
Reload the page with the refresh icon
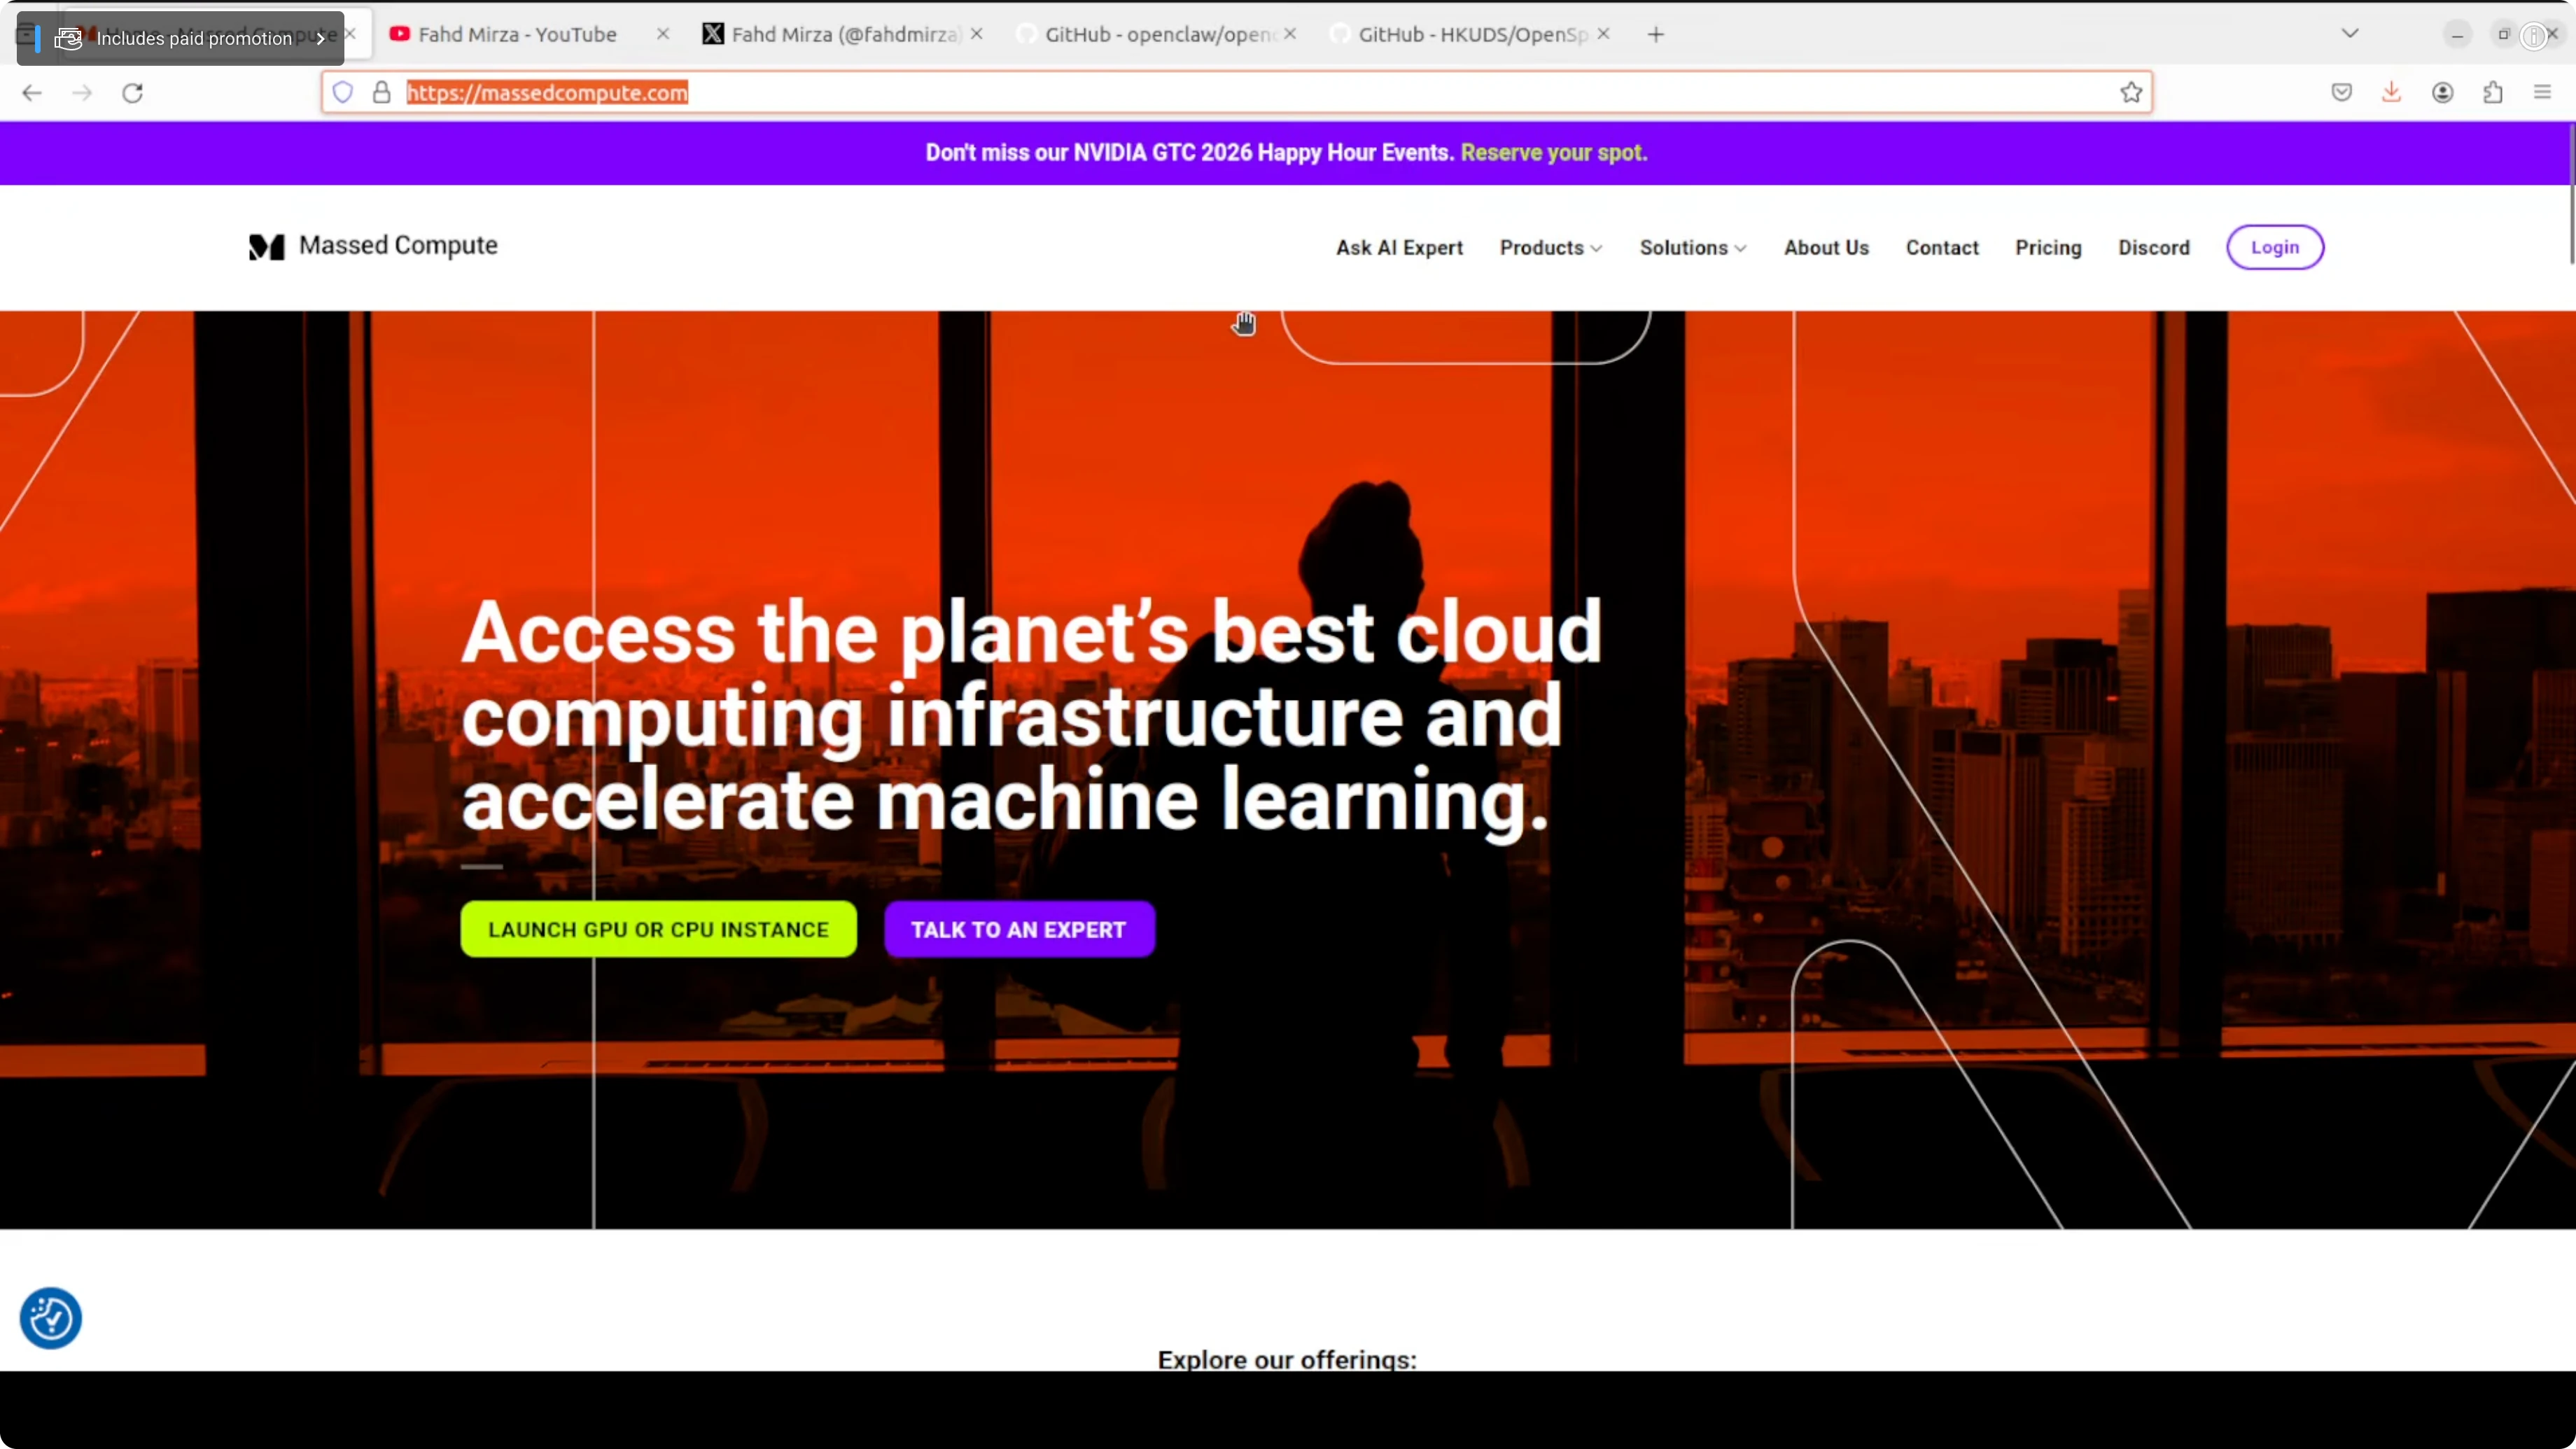coord(132,93)
